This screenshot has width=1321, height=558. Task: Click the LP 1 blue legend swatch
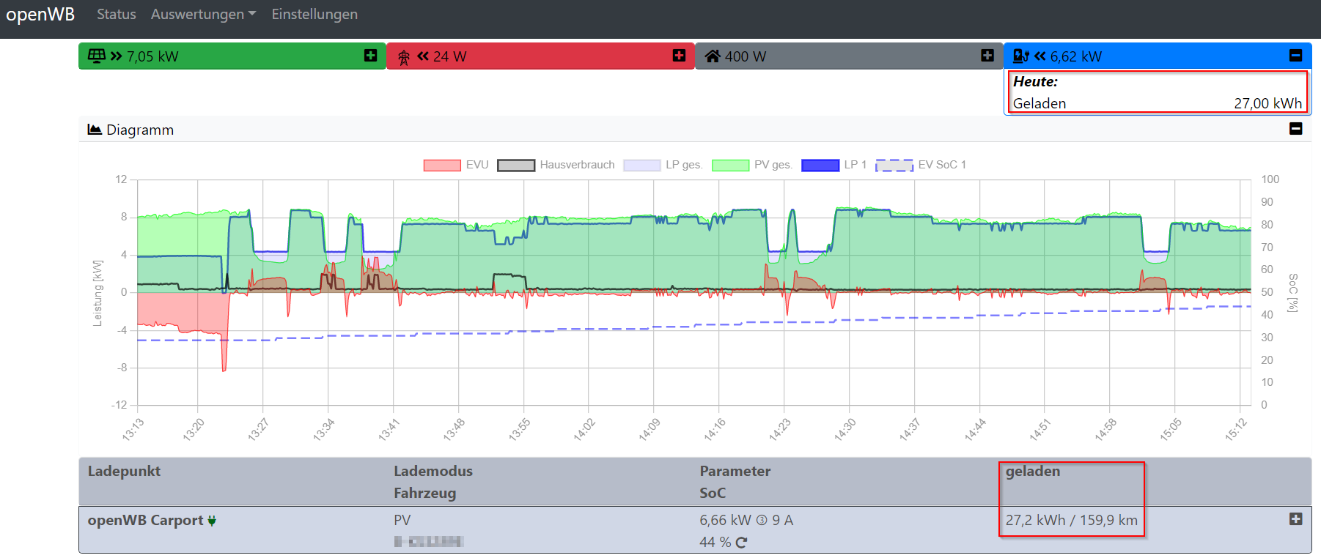pyautogui.click(x=820, y=165)
